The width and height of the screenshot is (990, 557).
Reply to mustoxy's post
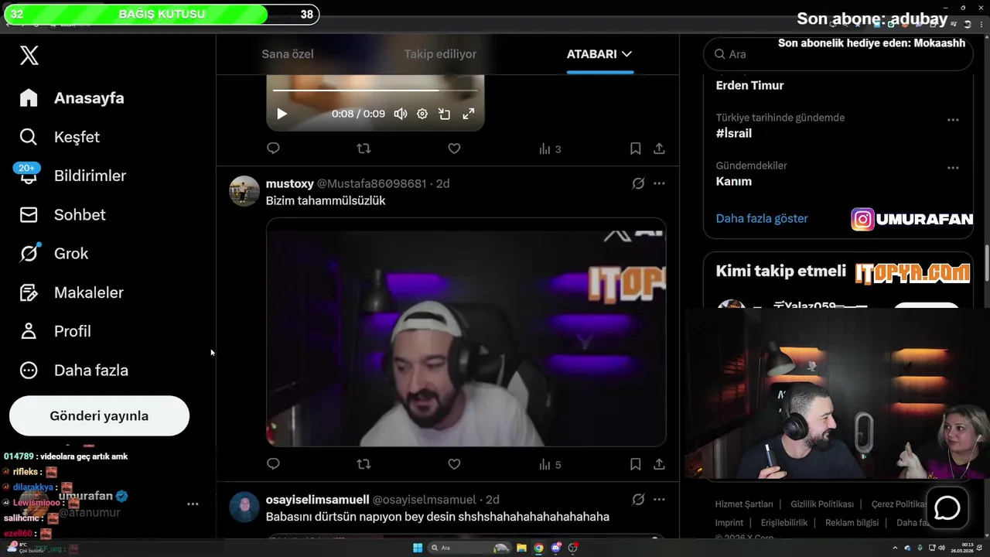pos(273,464)
